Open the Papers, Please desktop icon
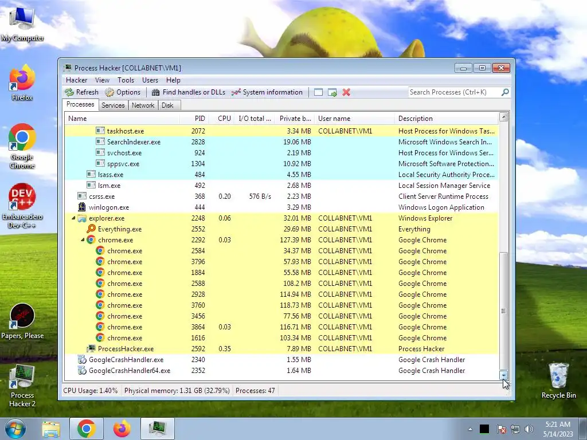Viewport: 587px width, 440px height. click(x=22, y=321)
